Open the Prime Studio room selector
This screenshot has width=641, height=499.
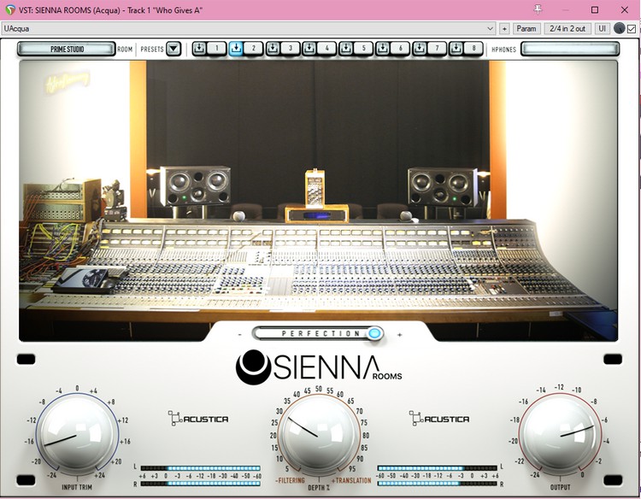(67, 49)
